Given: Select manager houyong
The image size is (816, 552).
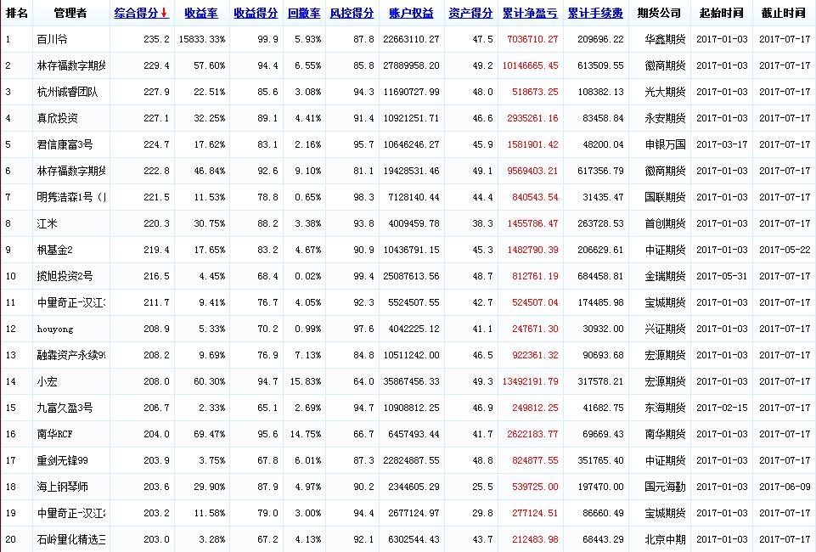Looking at the screenshot, I should pyautogui.click(x=55, y=329).
